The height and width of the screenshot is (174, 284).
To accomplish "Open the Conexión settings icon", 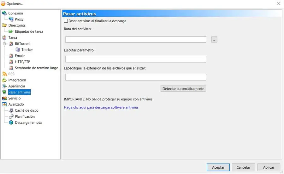I will [x=4, y=13].
